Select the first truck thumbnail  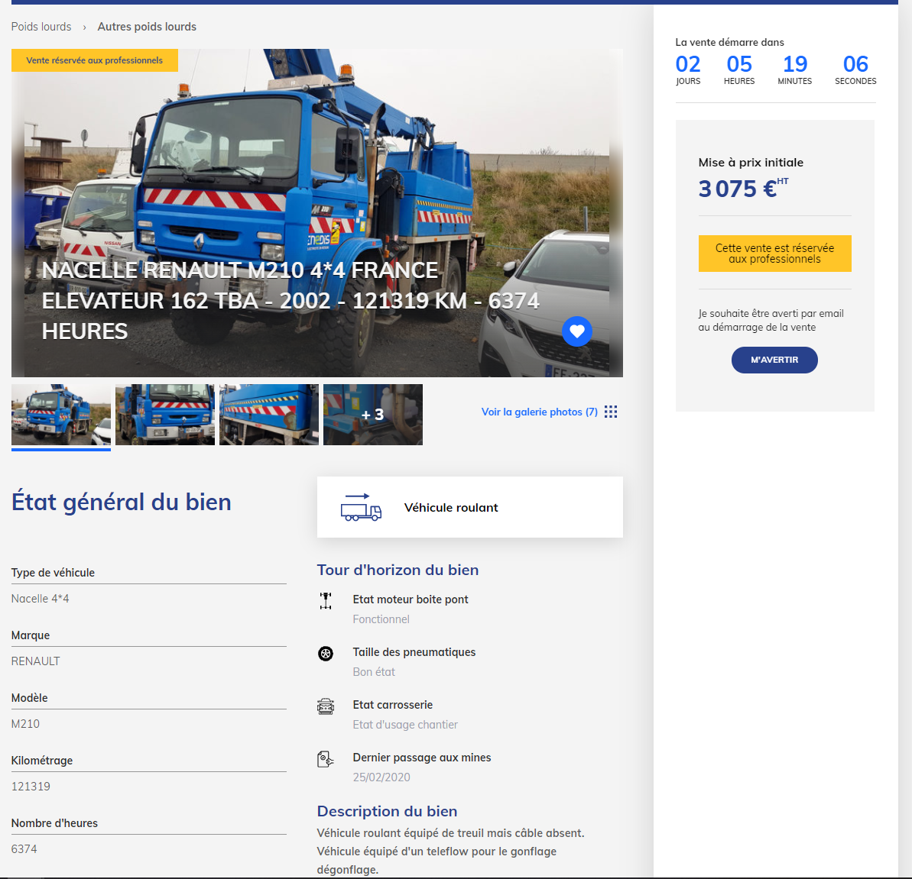tap(61, 415)
